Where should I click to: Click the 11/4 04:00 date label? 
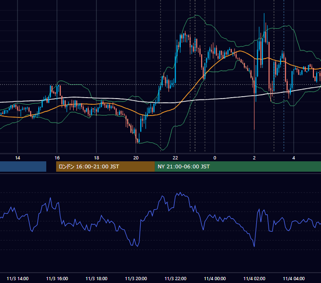click(x=294, y=278)
